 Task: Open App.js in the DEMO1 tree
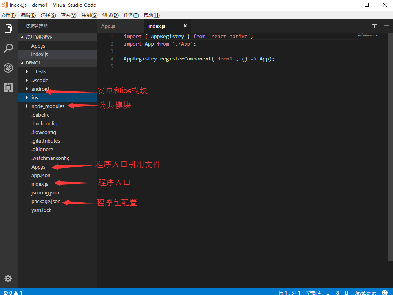(57, 167)
